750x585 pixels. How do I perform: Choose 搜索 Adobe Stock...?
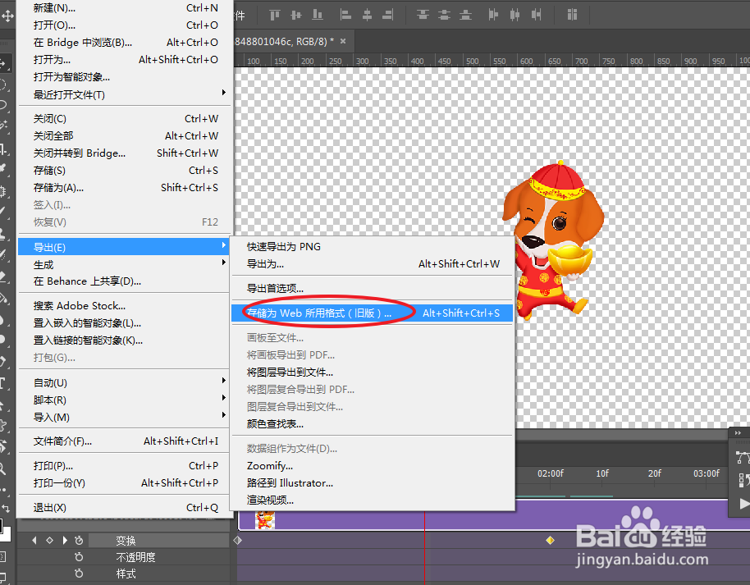point(125,306)
